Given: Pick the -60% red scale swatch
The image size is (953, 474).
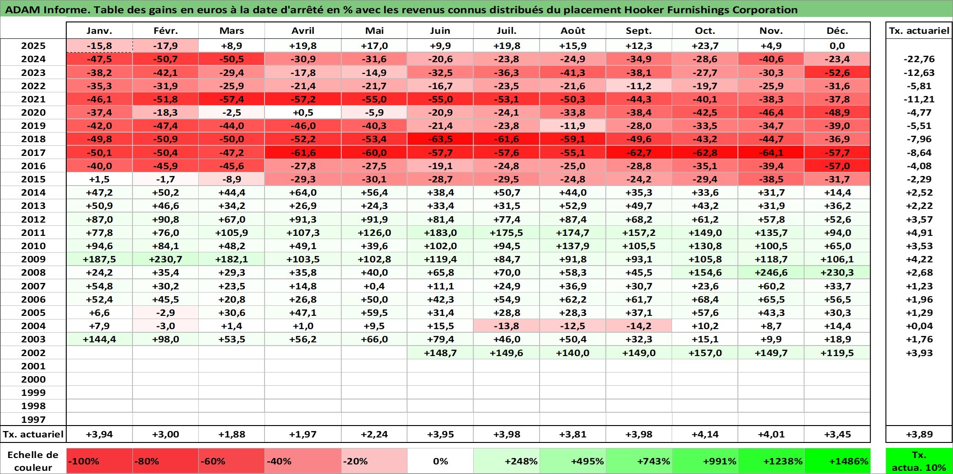Looking at the screenshot, I should point(232,461).
